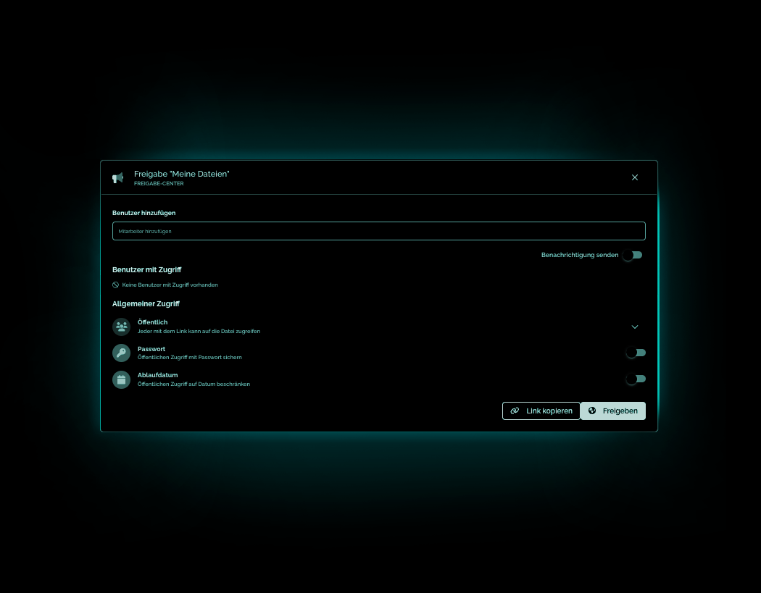This screenshot has width=761, height=593.
Task: Click the globe icon in the Freigeben button
Action: 592,411
